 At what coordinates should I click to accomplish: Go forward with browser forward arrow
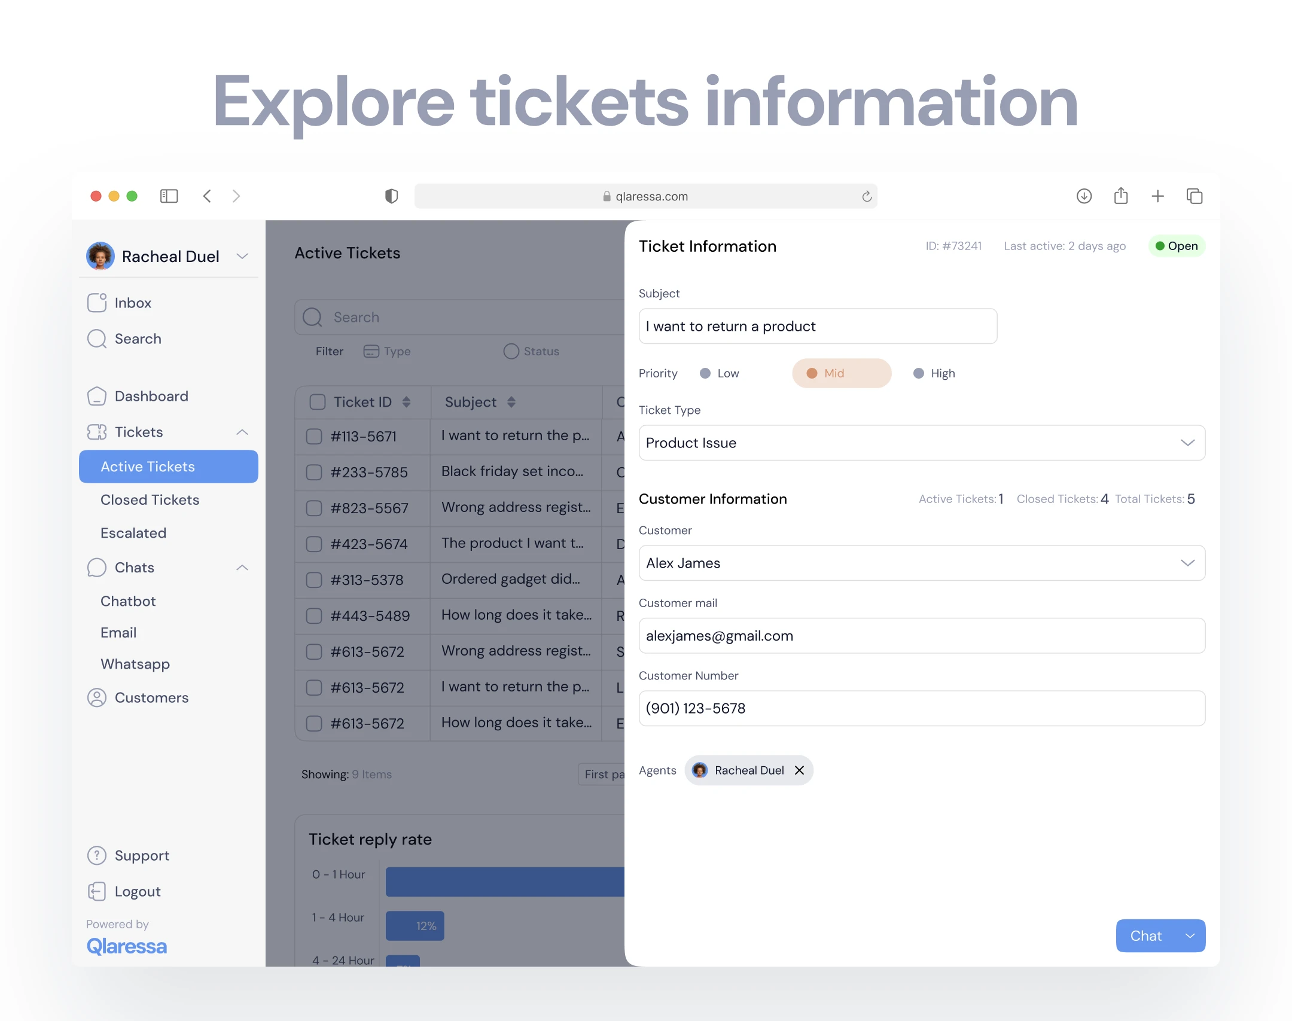236,196
